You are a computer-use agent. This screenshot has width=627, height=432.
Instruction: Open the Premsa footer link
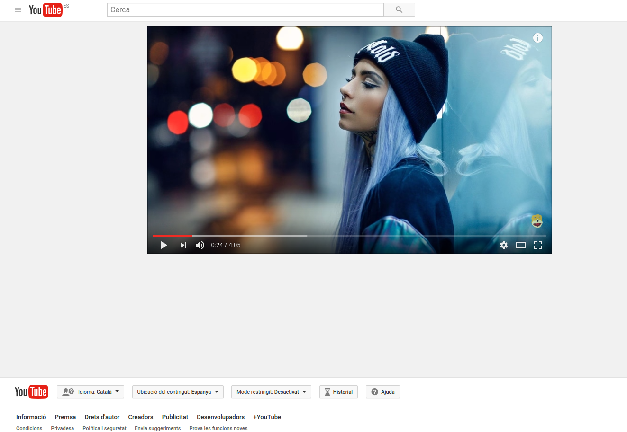tap(65, 417)
